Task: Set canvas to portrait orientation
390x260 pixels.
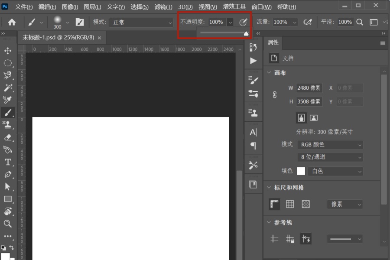Action: 301,118
